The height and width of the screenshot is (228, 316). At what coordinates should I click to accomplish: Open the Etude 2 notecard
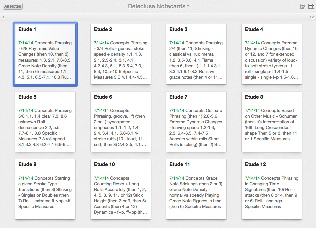(121, 54)
